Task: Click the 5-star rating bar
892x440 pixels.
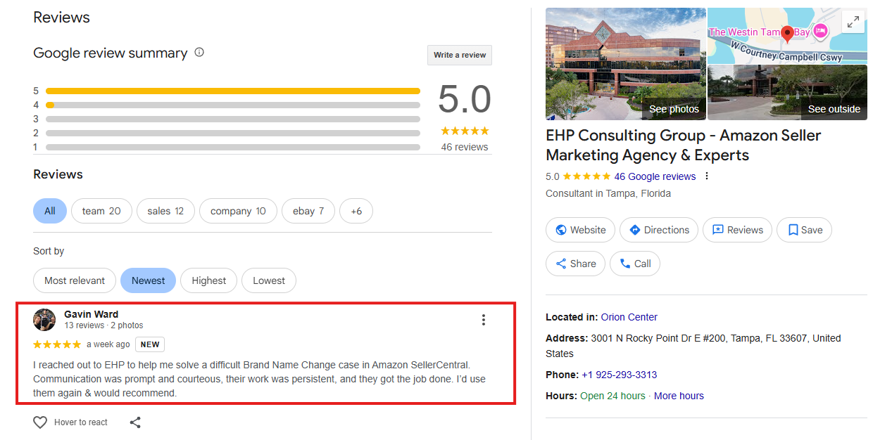Action: pyautogui.click(x=232, y=91)
